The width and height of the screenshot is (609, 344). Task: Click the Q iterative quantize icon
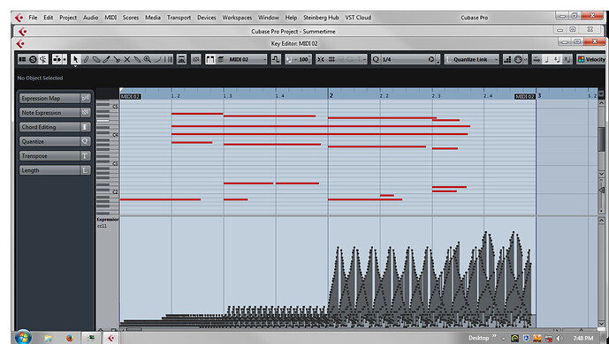pos(376,59)
